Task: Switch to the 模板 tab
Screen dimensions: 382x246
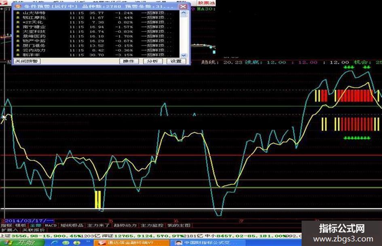Action: pyautogui.click(x=21, y=225)
